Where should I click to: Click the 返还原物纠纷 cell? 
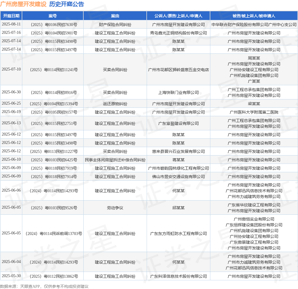115,104
